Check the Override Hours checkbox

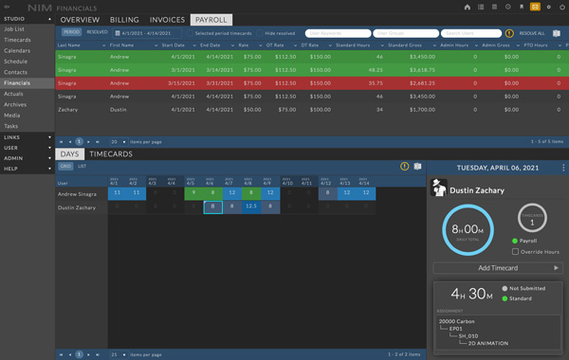515,252
